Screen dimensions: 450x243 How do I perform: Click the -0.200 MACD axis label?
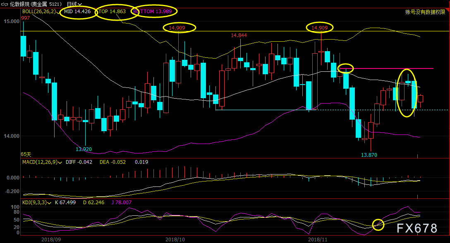click(x=12, y=191)
